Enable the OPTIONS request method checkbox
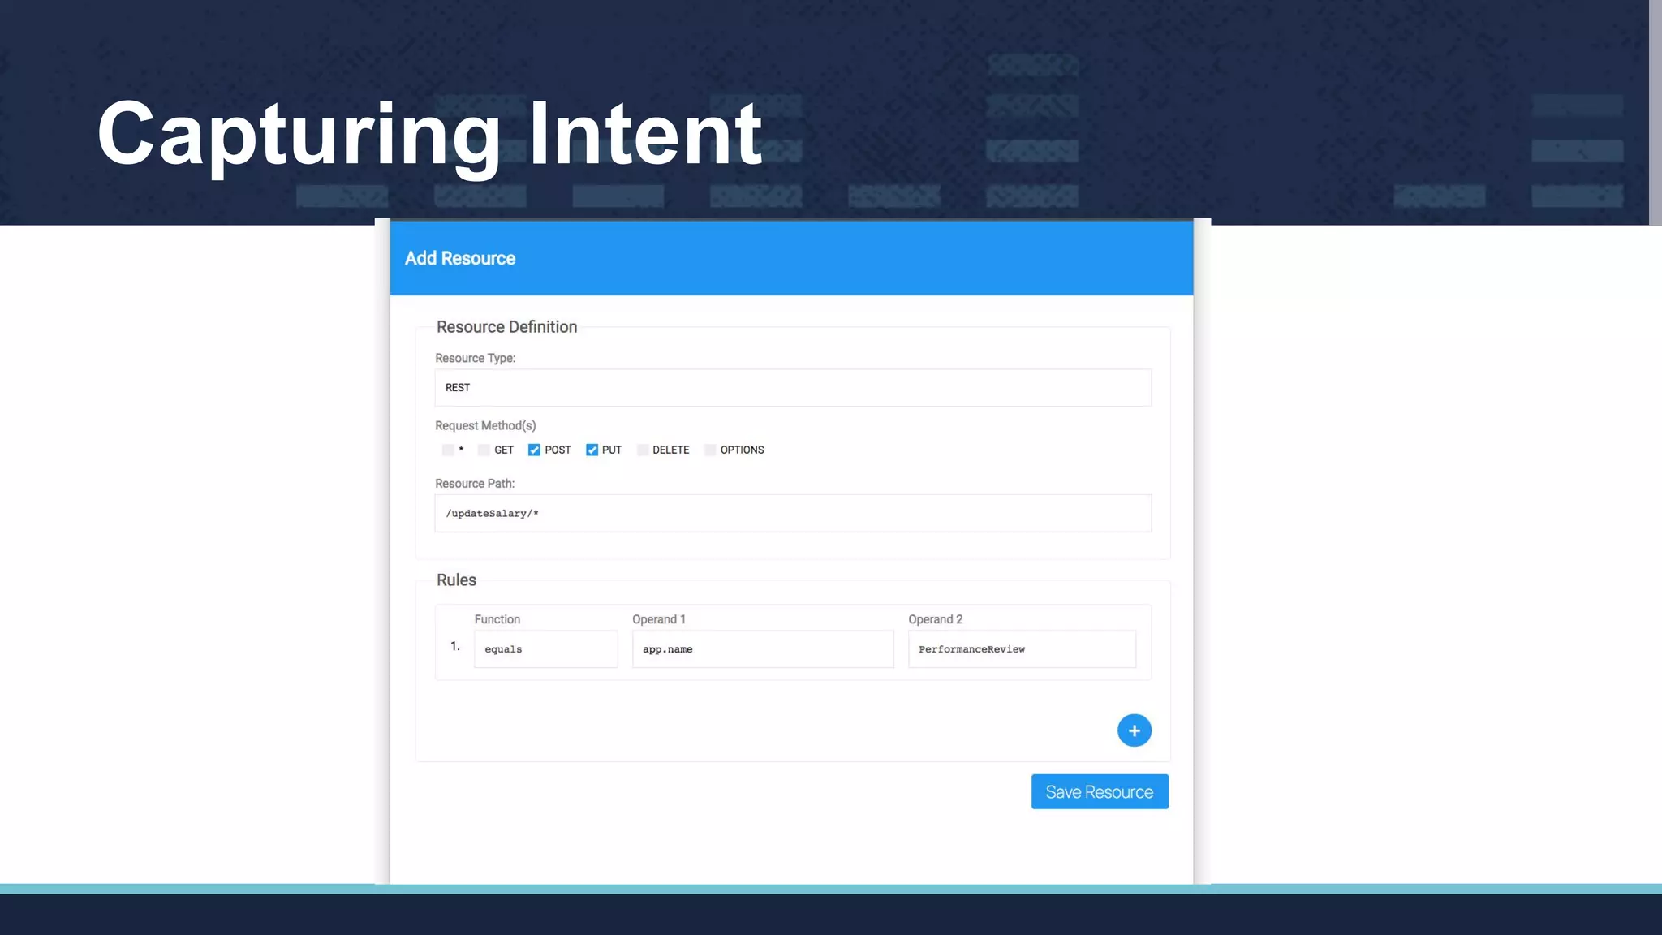Image resolution: width=1662 pixels, height=935 pixels. (710, 450)
